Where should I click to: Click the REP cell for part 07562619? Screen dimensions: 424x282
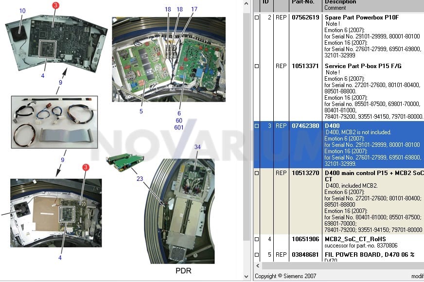click(x=281, y=18)
